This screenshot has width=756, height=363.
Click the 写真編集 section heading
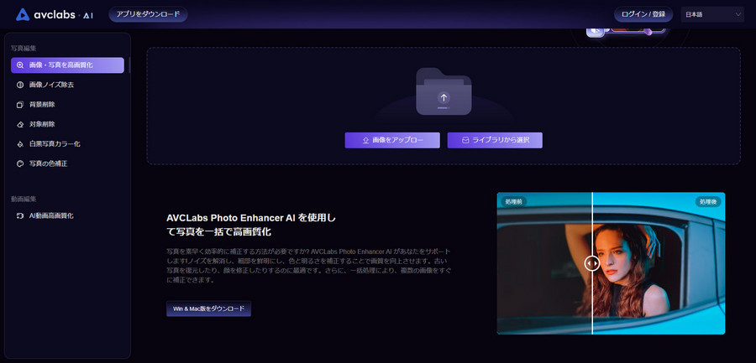click(x=24, y=49)
